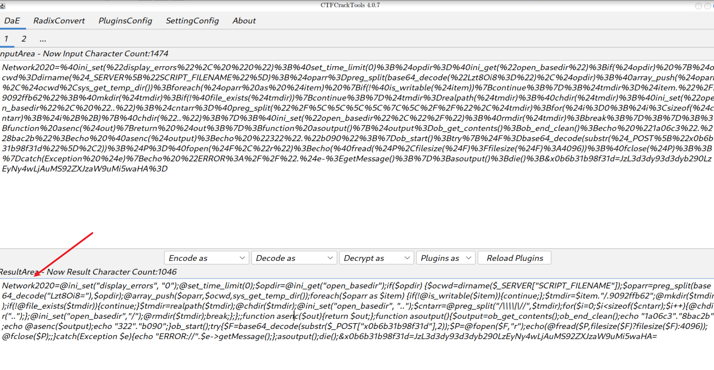The image size is (714, 370).
Task: Click the Java app icon in title bar
Action: [2, 6]
